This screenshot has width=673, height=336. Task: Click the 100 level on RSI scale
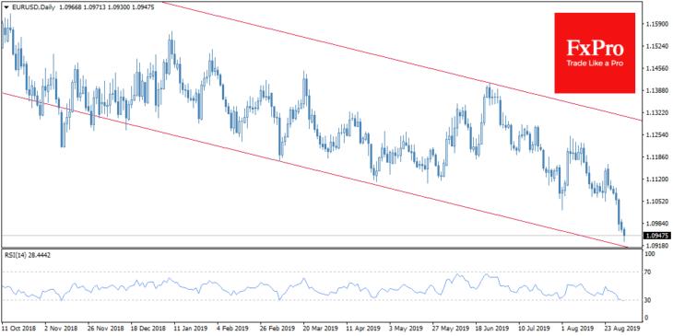click(x=651, y=254)
